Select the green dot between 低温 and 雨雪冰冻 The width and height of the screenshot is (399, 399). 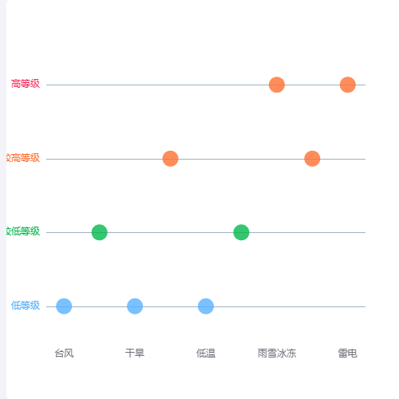[x=241, y=232]
